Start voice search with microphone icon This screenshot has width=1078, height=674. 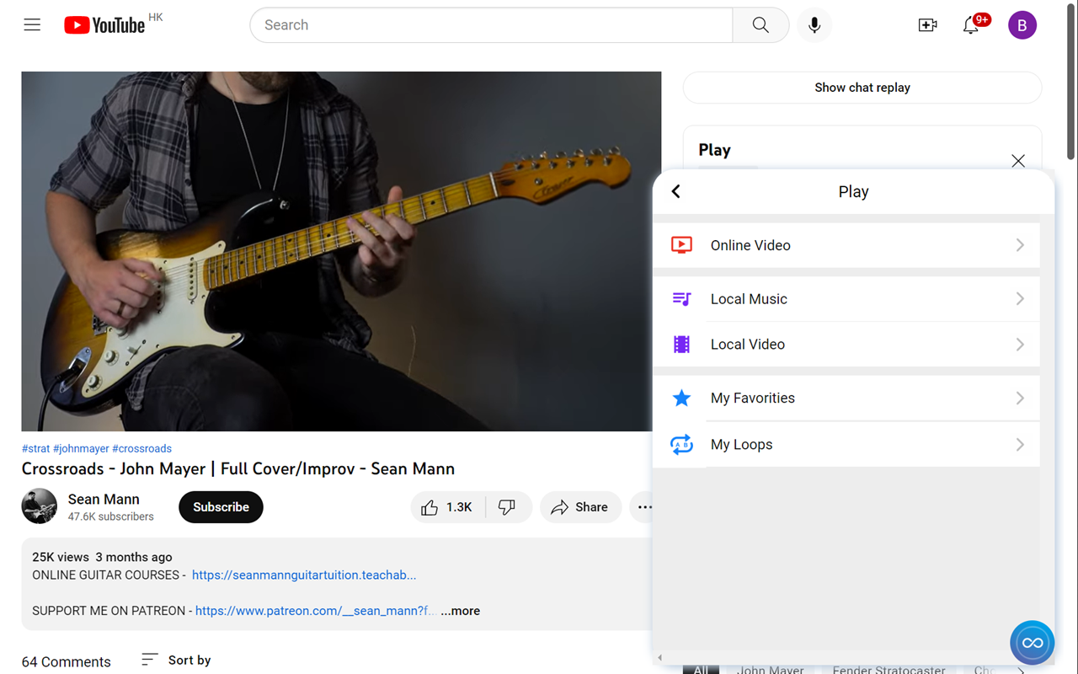814,25
